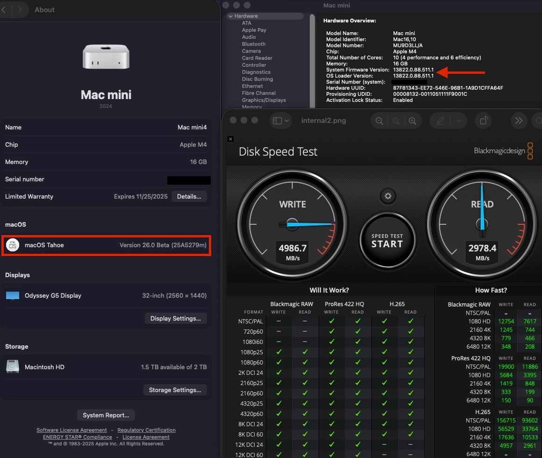Open the License Agreement link
542x458 pixels.
click(146, 437)
